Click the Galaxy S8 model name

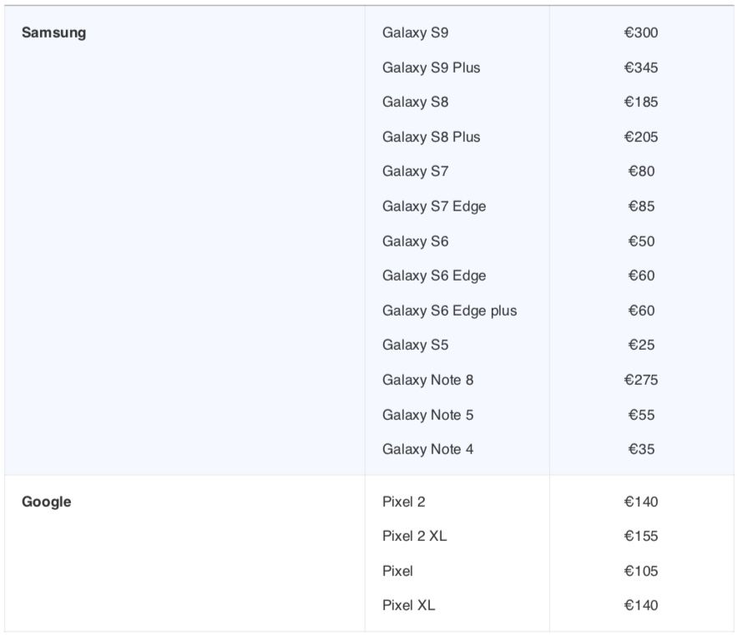pos(415,102)
